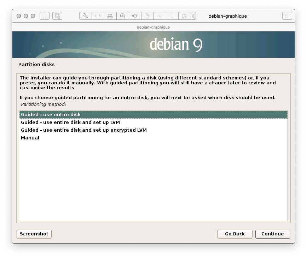This screenshot has width=307, height=258.
Task: Click the debian-graphique window title
Action: click(228, 16)
